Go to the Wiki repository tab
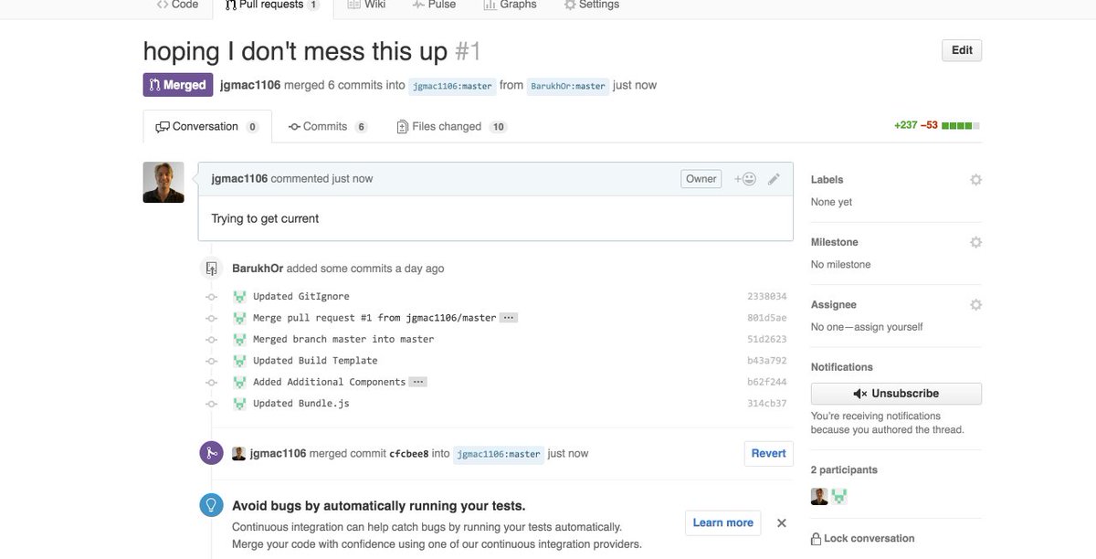 click(x=366, y=5)
